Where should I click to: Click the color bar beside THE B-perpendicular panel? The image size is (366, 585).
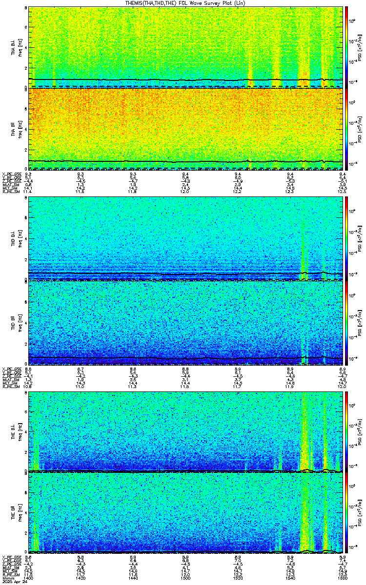click(x=346, y=431)
